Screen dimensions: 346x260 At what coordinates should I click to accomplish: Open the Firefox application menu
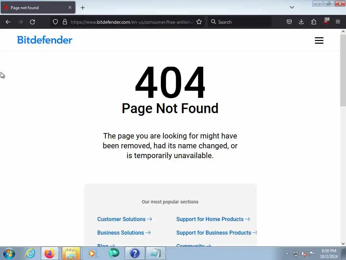point(338,22)
